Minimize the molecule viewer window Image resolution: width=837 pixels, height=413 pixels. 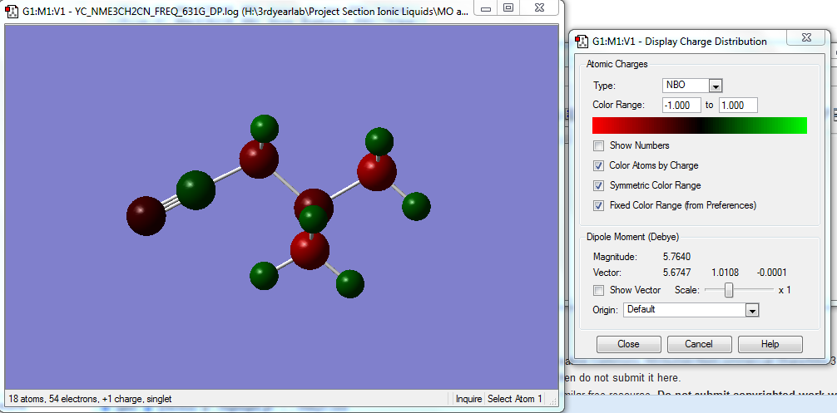pos(485,7)
